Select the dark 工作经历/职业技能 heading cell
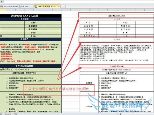Image resolution: width=154 pixels, height=115 pixels. [30, 66]
